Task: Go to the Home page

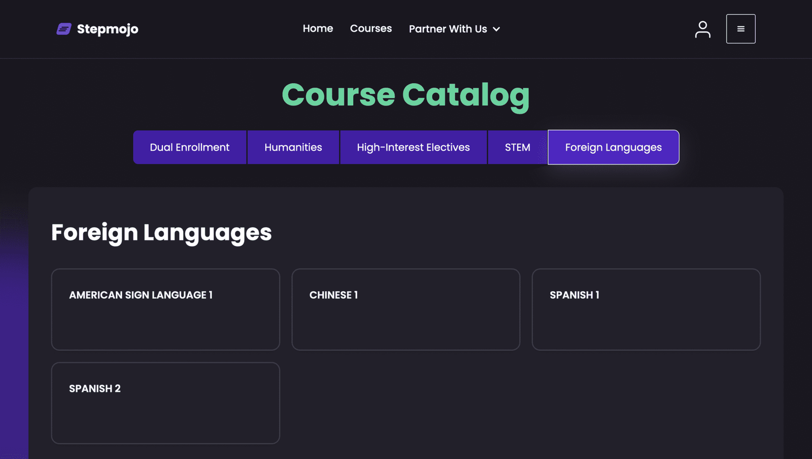Action: point(318,28)
